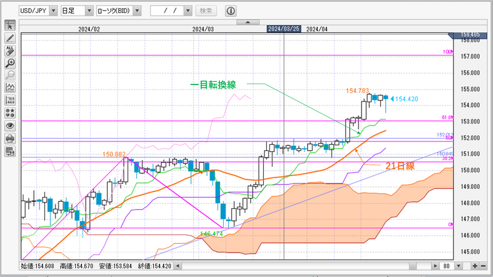
Task: Click the 2024/02 date axis label
Action: pyautogui.click(x=89, y=29)
